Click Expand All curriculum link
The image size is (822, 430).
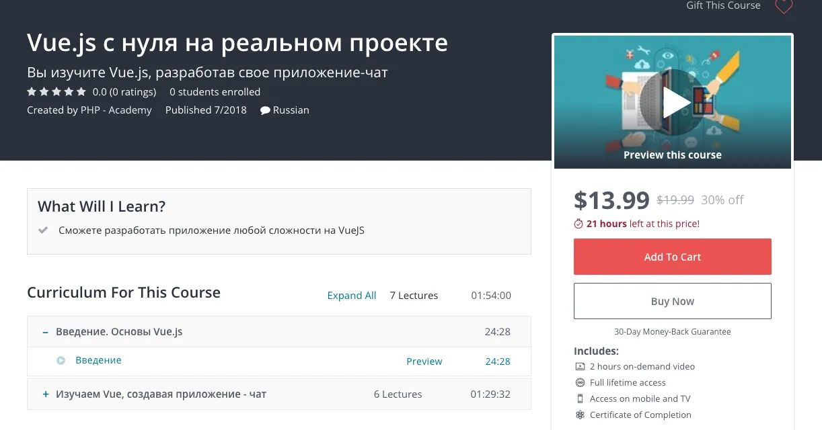click(351, 296)
